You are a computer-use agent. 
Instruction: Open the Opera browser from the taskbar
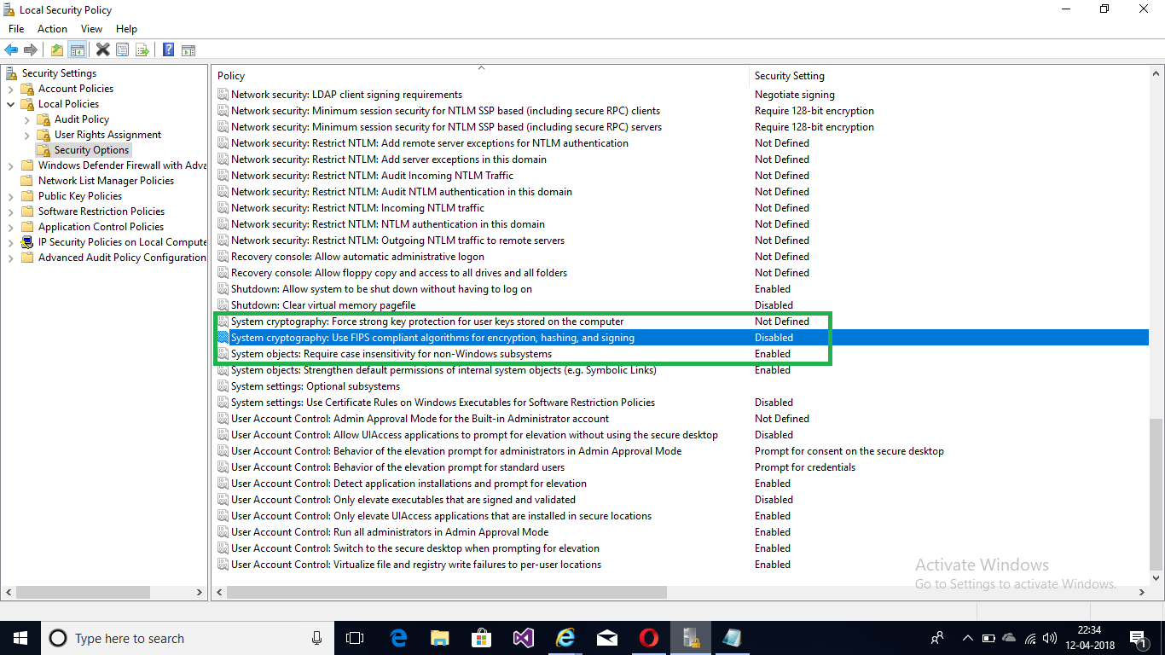[x=648, y=637]
